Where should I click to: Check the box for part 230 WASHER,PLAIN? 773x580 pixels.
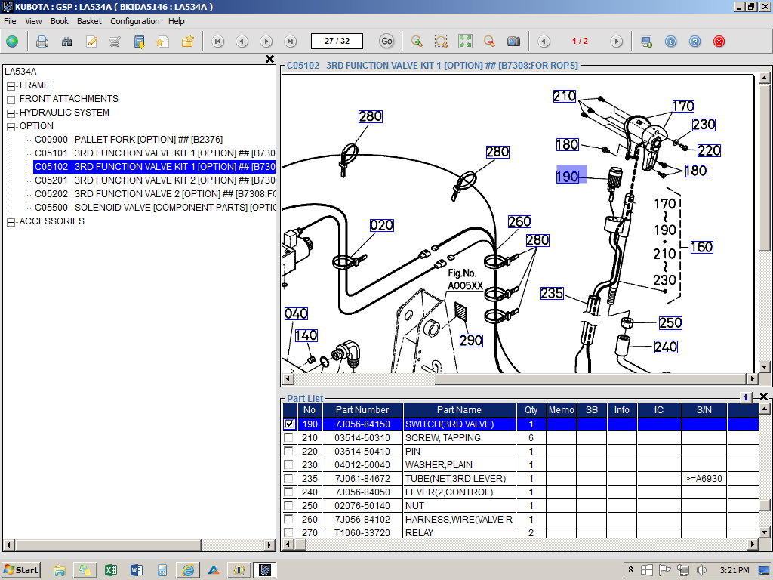coord(289,464)
